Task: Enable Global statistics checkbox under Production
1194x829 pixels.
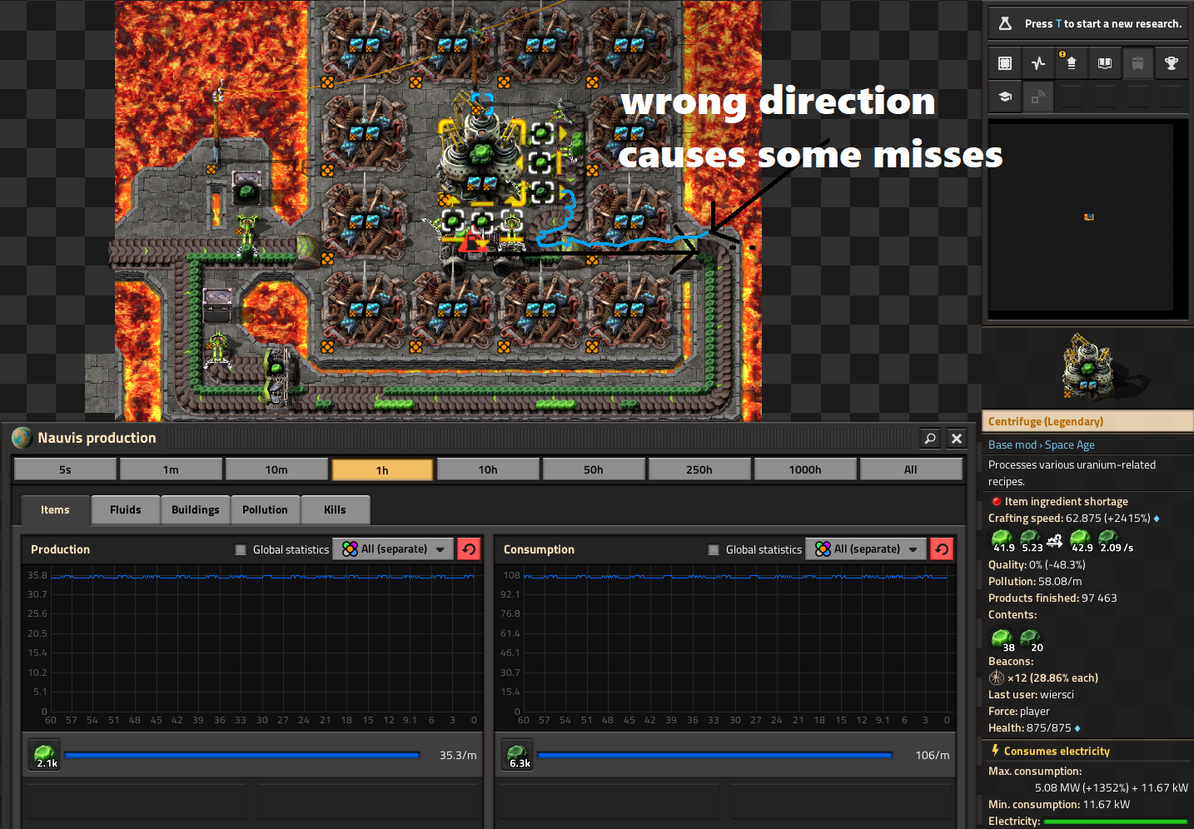Action: [241, 549]
